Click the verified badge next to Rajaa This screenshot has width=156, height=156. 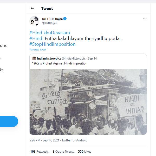pos(65,19)
